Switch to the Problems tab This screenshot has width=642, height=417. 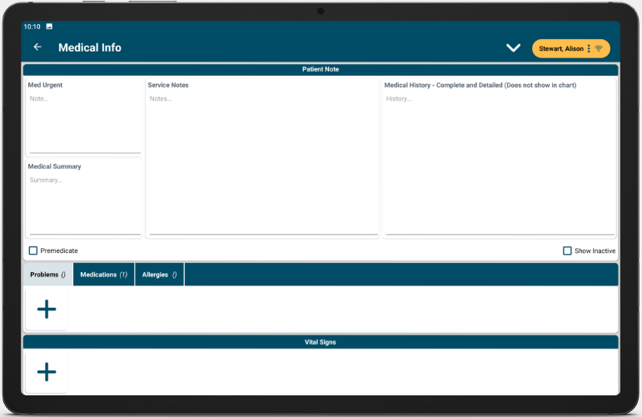click(x=47, y=275)
